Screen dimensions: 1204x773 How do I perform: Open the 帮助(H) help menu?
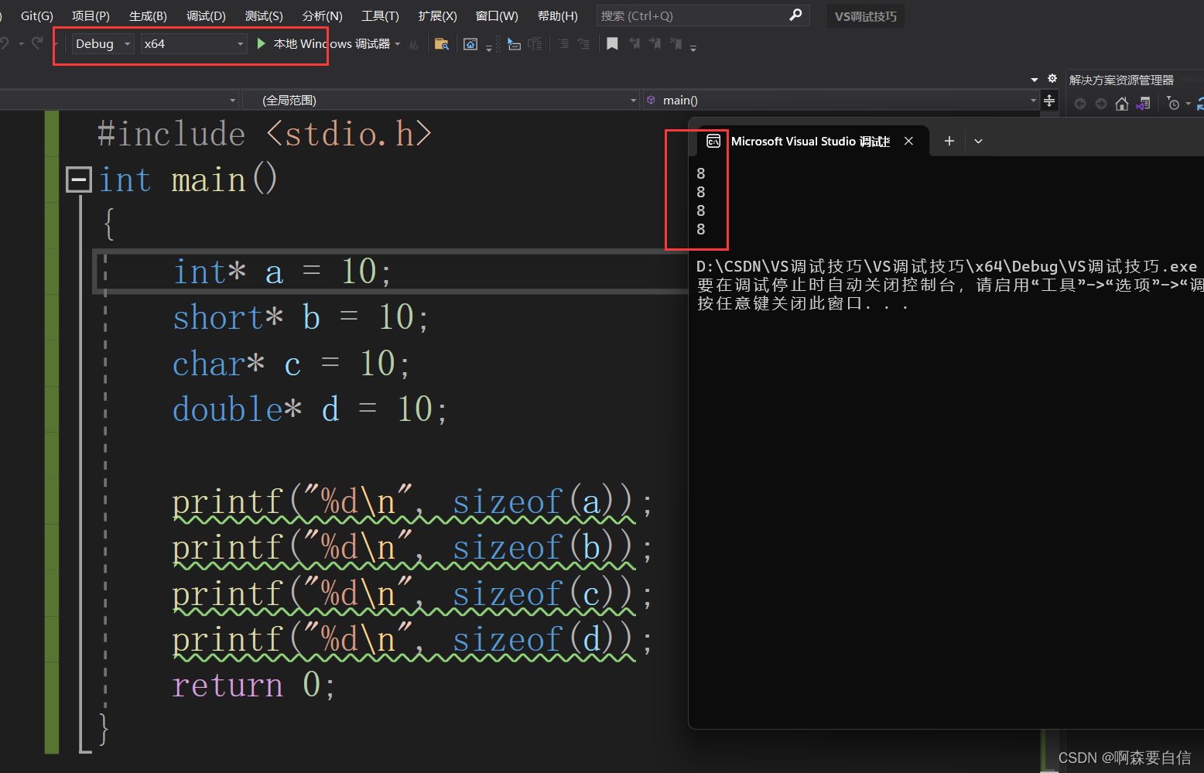[557, 15]
